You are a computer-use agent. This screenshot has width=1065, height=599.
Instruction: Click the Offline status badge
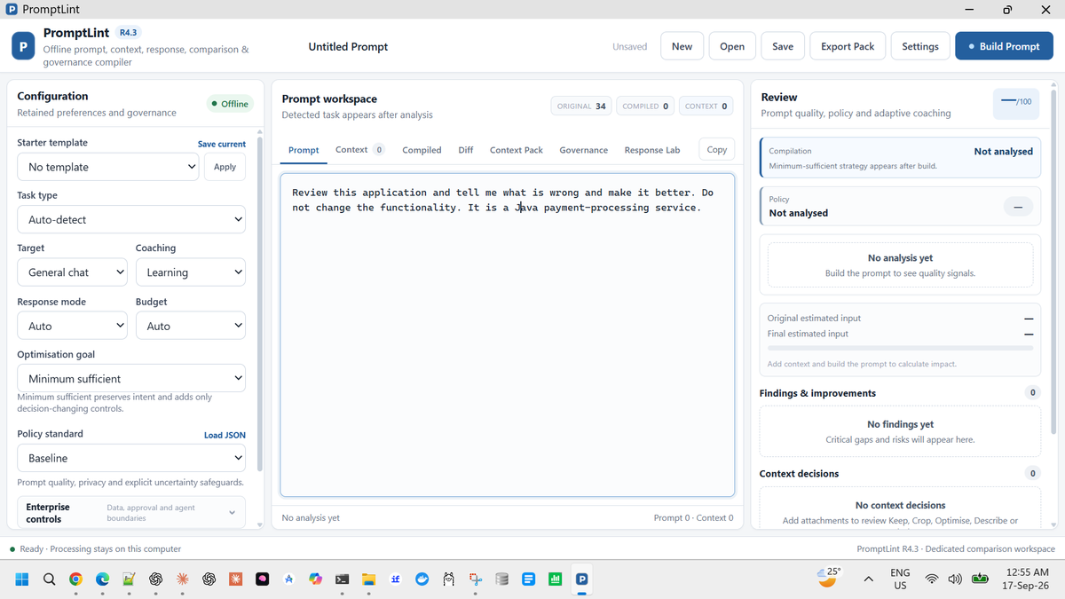point(230,104)
